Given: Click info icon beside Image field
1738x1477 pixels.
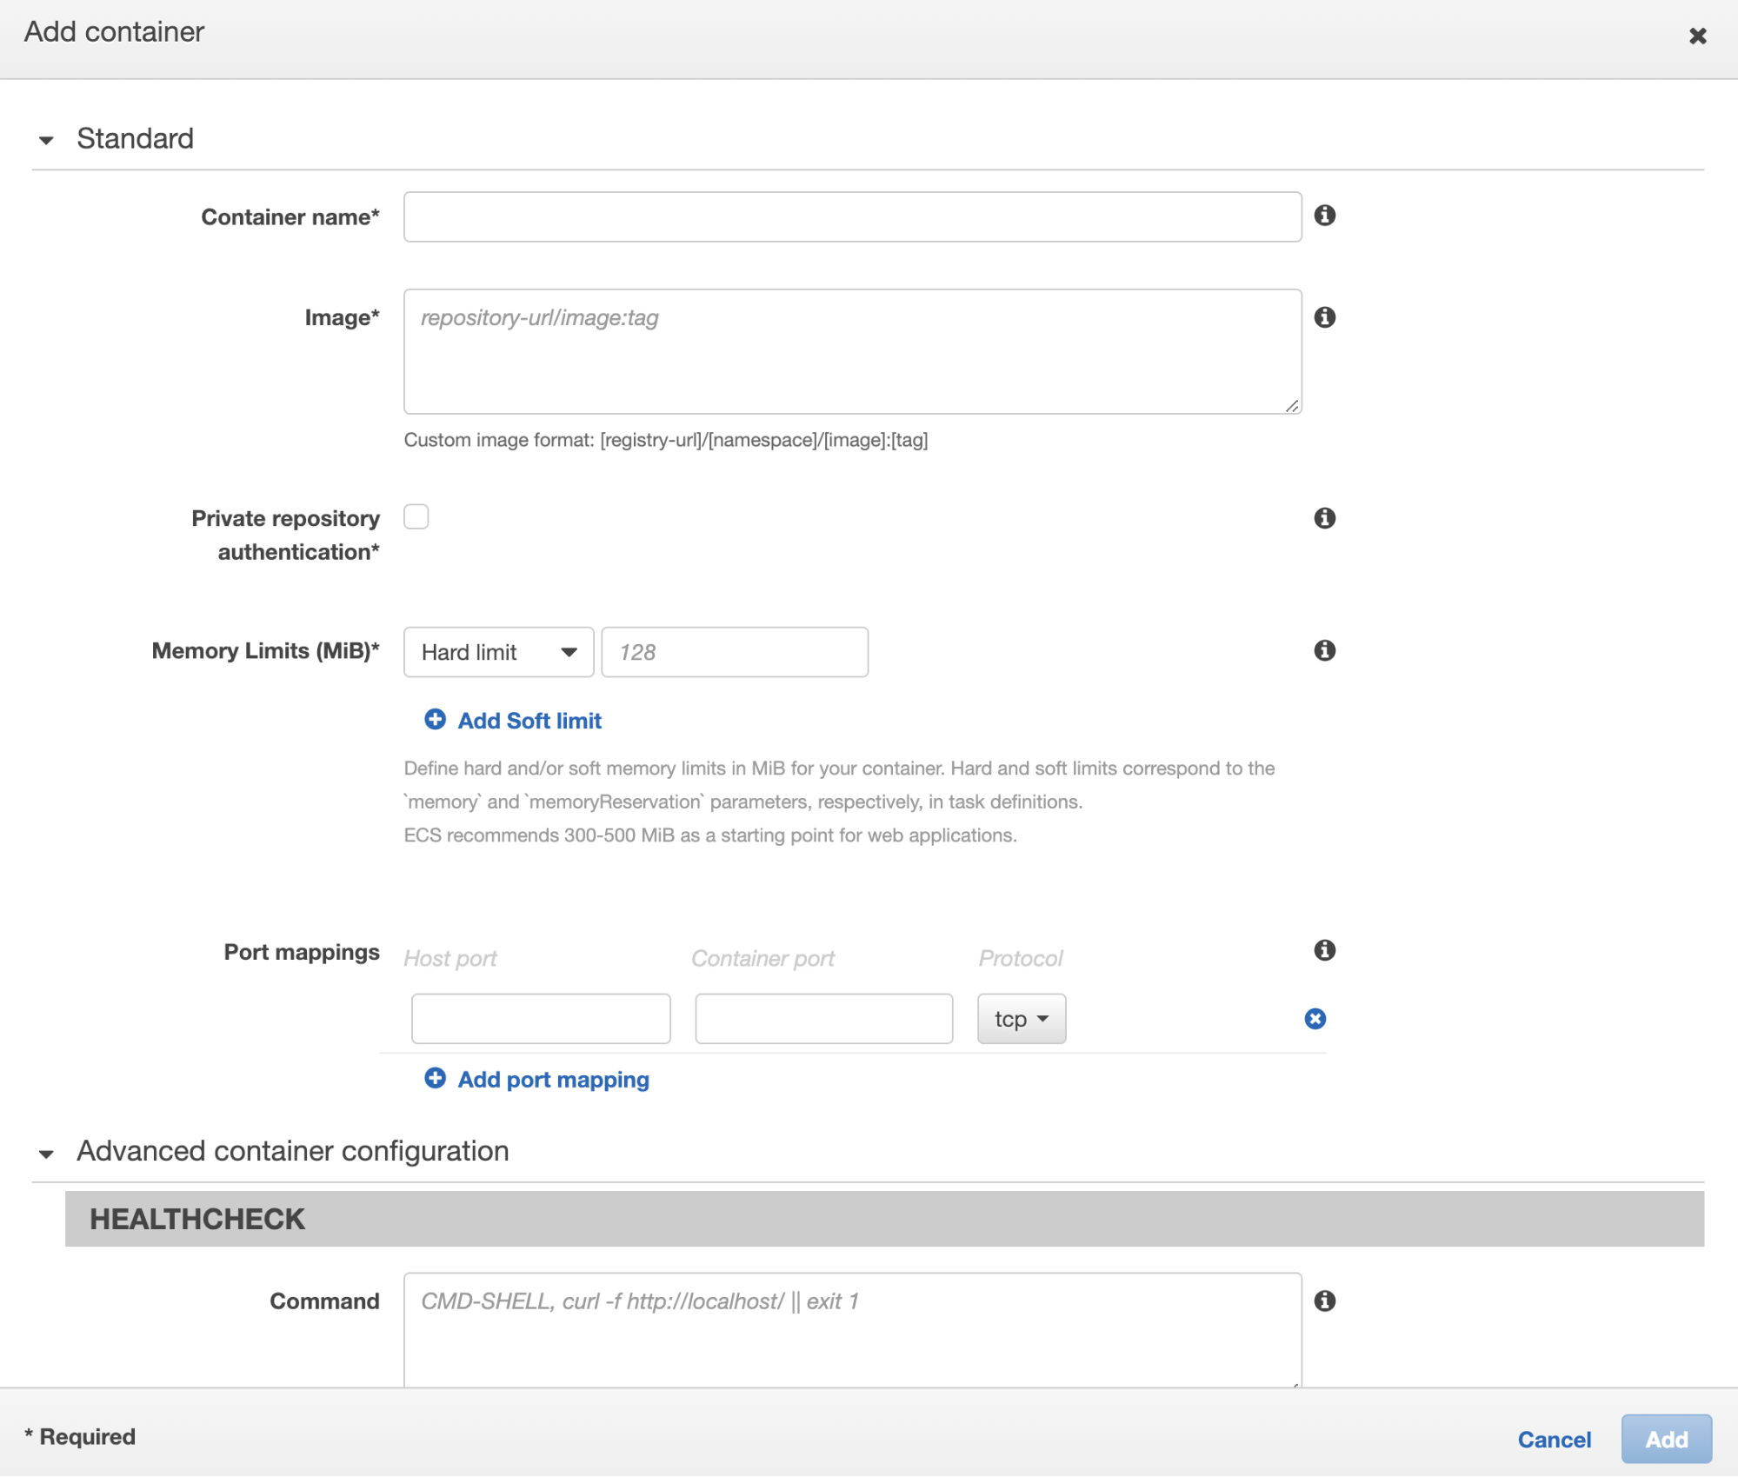Looking at the screenshot, I should (1324, 317).
